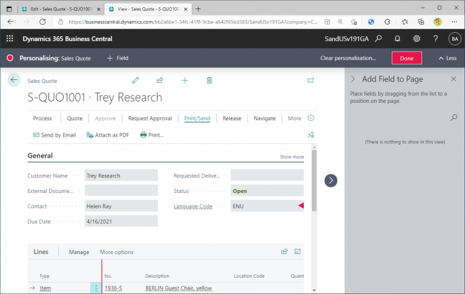The image size is (465, 294).
Task: Click Show more in General section
Action: pos(291,157)
